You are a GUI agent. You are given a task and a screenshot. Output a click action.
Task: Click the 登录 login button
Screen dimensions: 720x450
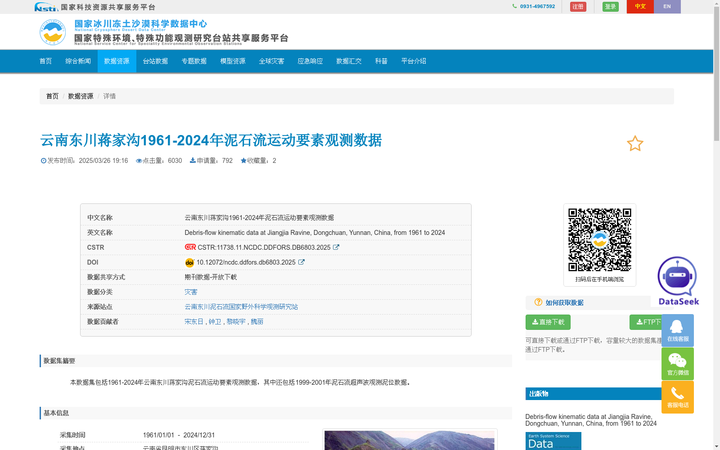(x=610, y=7)
